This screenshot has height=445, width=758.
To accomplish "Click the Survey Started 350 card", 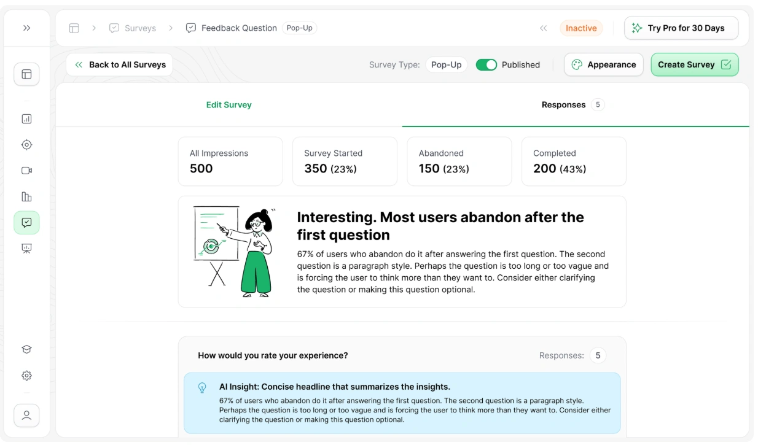I will click(x=345, y=161).
